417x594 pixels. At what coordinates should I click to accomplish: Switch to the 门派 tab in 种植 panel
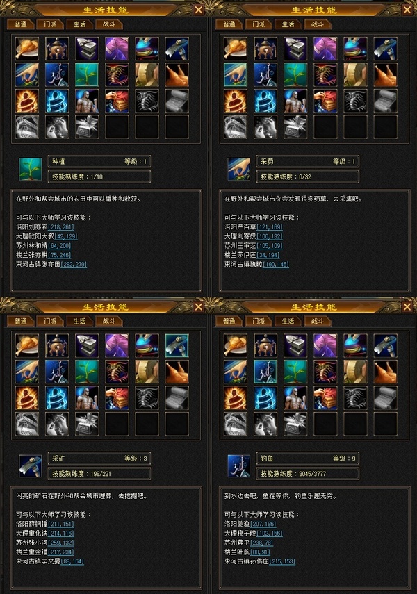pos(50,24)
